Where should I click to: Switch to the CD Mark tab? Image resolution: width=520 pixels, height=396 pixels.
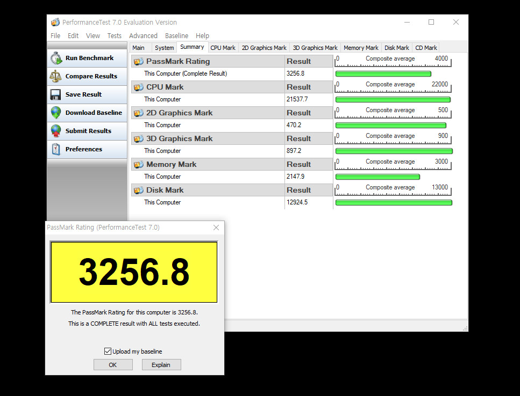tap(426, 48)
